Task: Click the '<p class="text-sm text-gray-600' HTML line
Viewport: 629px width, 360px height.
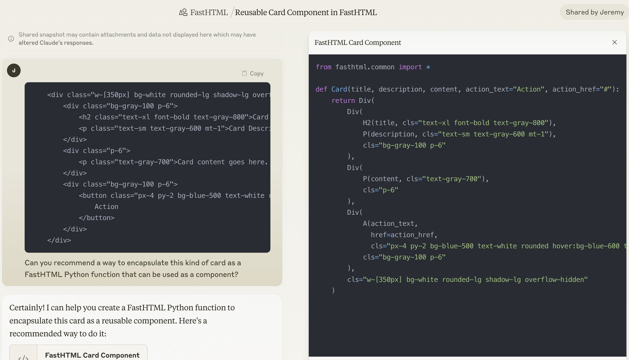Action: coord(174,128)
